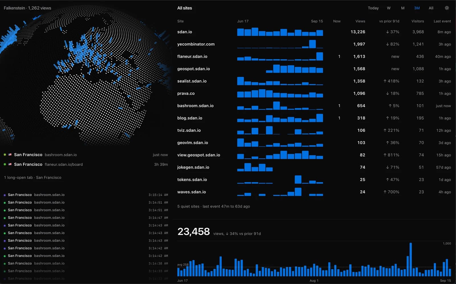Select the 3:15:14 AM event row
456x284 pixels.
[x=85, y=195]
